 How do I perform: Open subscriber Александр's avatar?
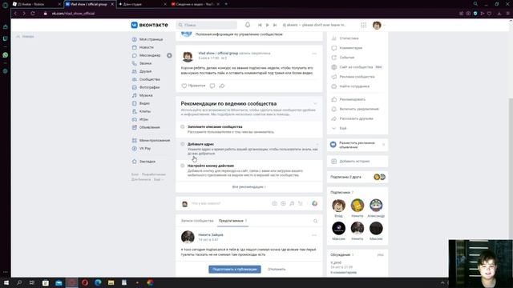coord(376,206)
